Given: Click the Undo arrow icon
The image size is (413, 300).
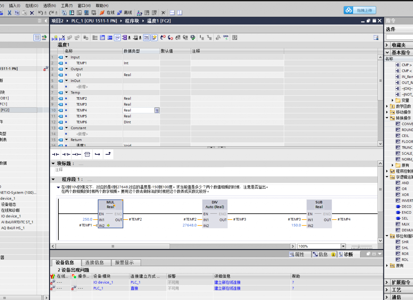Looking at the screenshot, I should click(x=40, y=13).
